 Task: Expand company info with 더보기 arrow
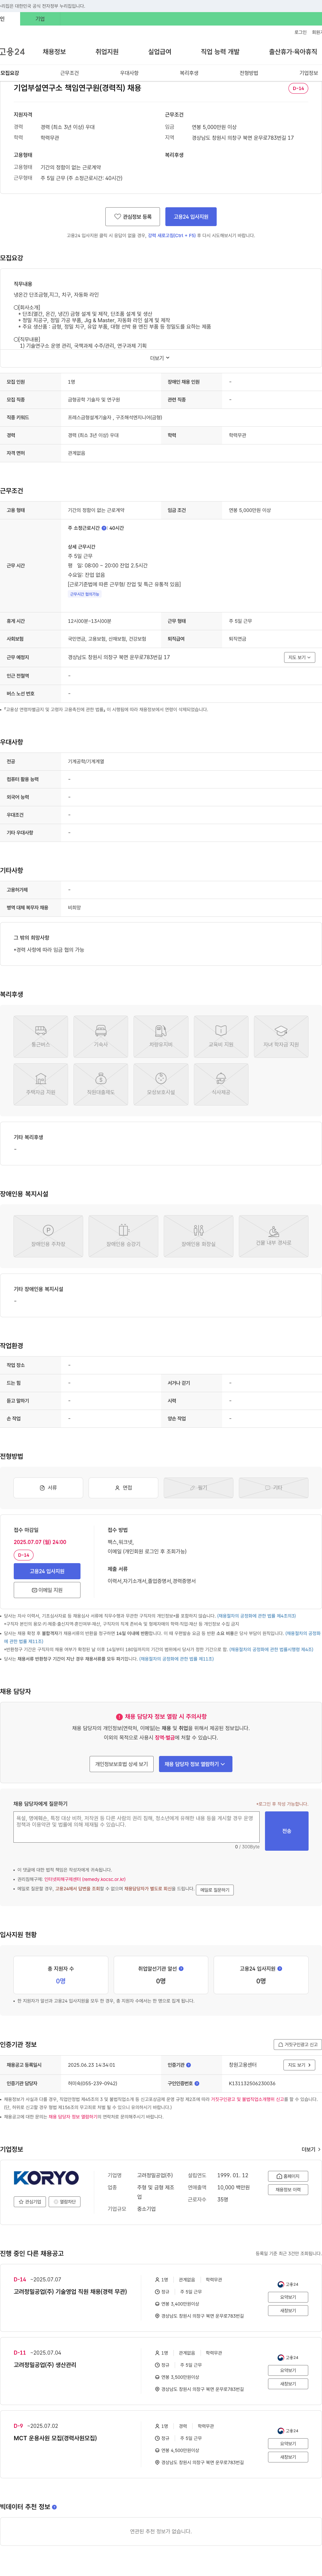click(x=311, y=2149)
